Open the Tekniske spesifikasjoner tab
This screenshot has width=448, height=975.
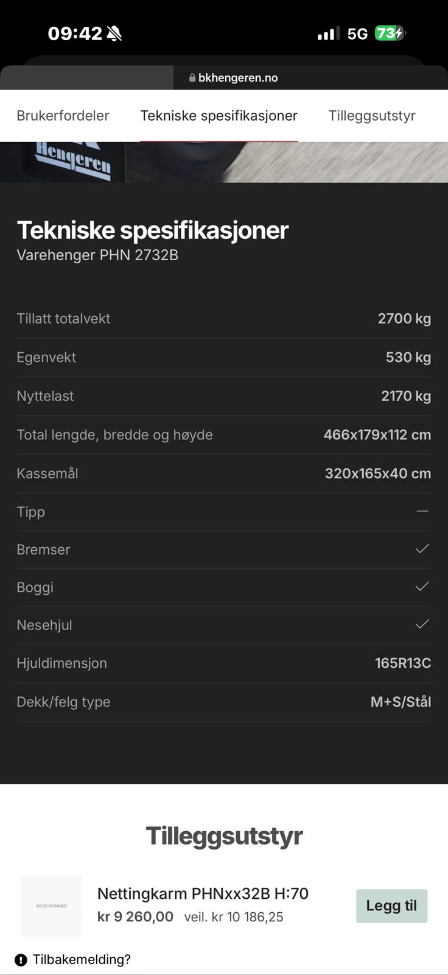219,116
